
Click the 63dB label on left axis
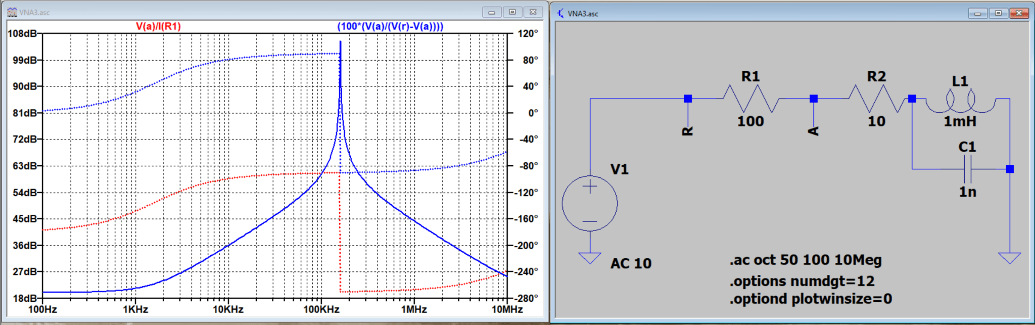pos(25,166)
